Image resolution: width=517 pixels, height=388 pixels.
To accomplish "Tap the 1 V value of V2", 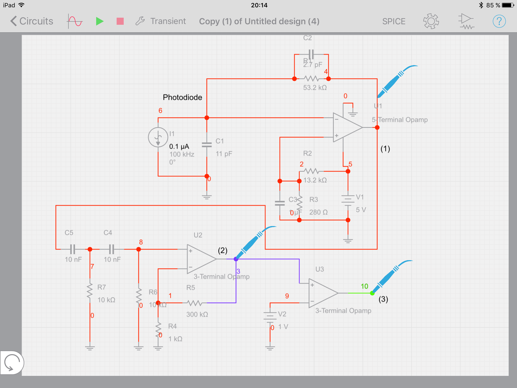I will (283, 327).
